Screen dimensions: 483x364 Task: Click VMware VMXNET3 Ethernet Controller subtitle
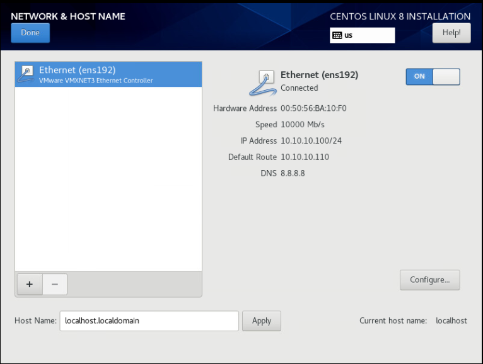(x=96, y=81)
